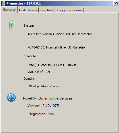Select the General tab
This screenshot has height=133, width=119.
[x=9, y=10]
